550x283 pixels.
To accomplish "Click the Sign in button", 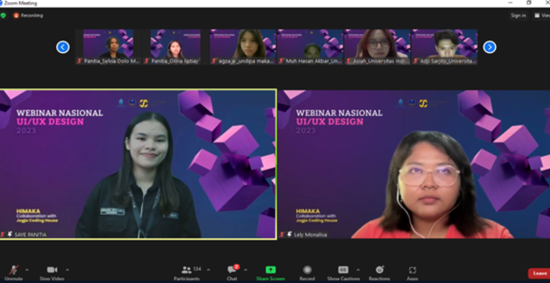I will pos(518,15).
